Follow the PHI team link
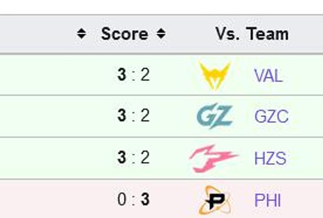 267,200
